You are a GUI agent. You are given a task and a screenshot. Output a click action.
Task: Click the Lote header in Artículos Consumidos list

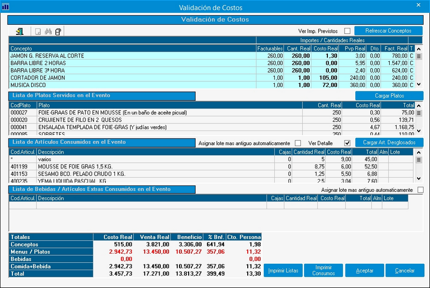[x=400, y=152]
